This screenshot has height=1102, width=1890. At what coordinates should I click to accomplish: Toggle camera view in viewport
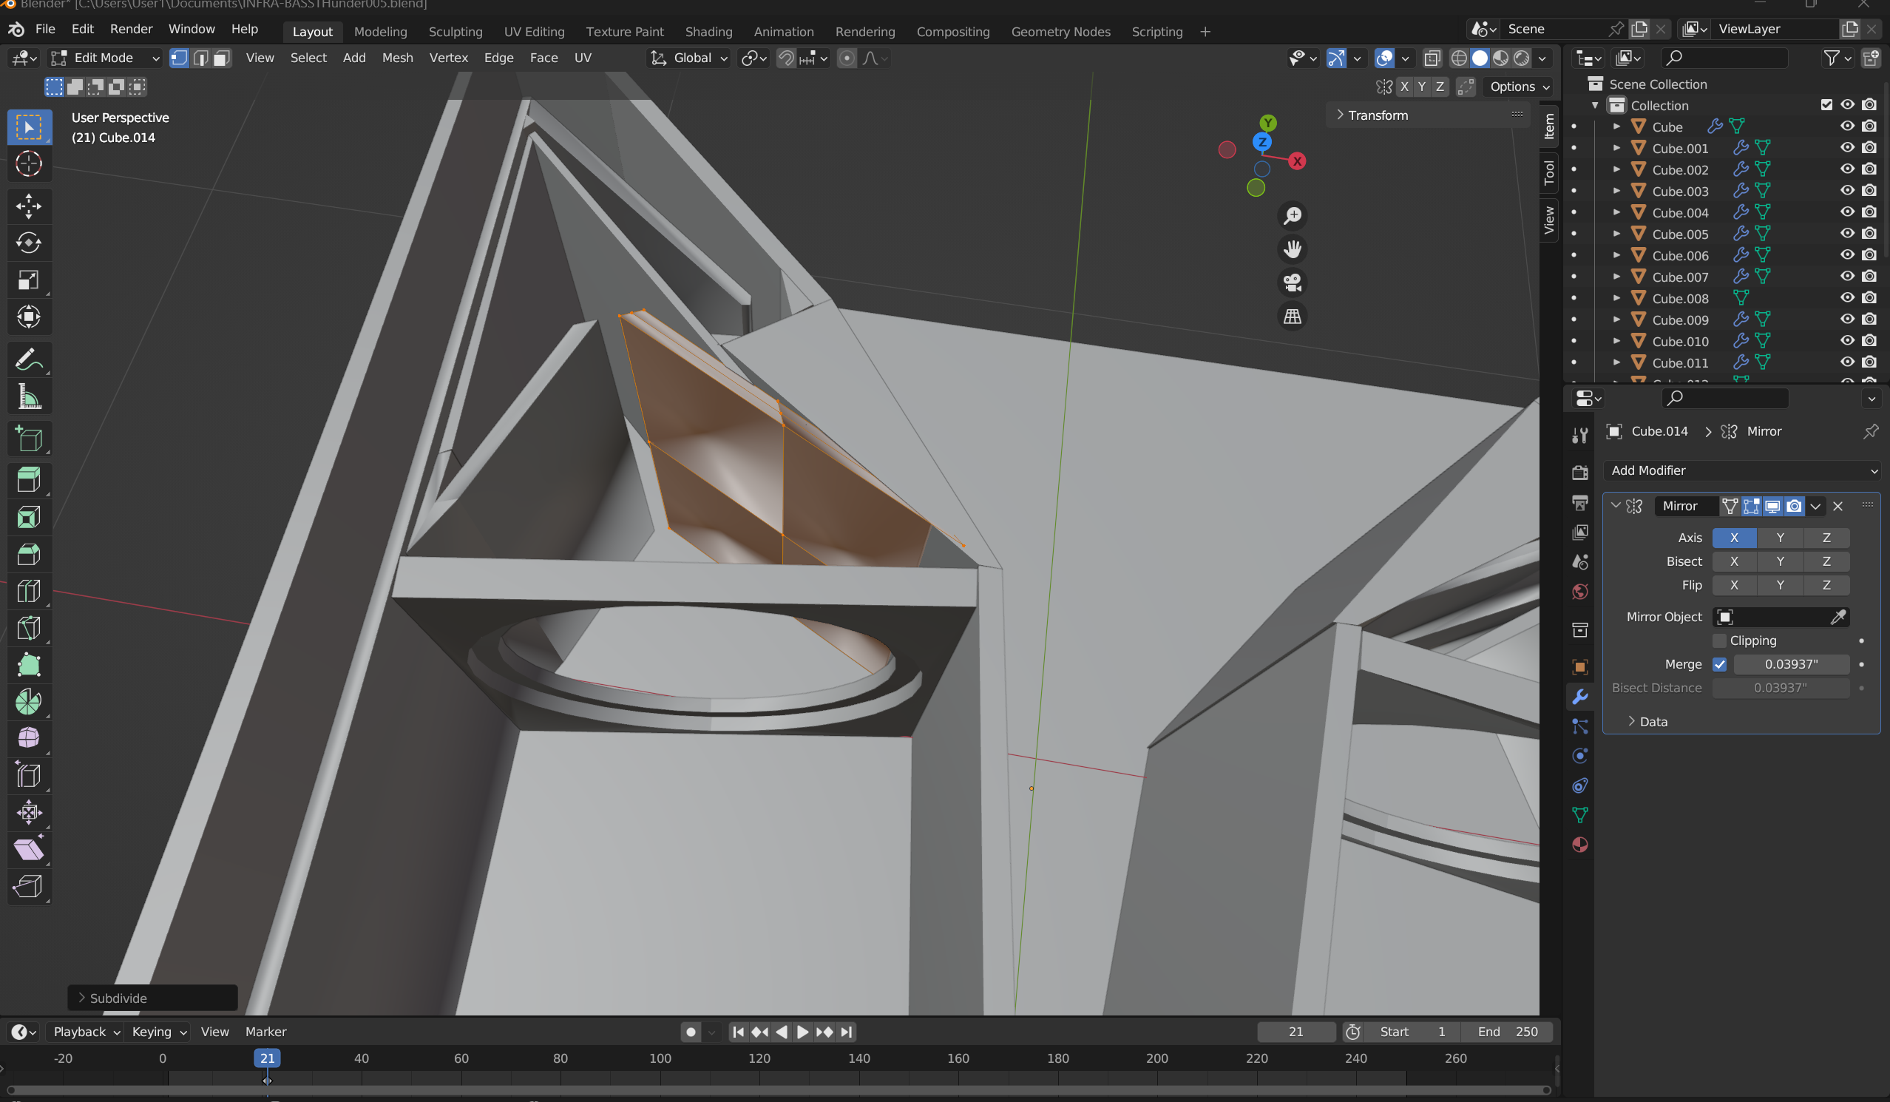pos(1293,283)
